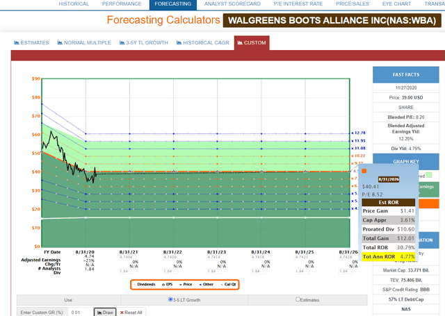Click the S&P Credit Rating BBB fact
445x316 pixels.
406,290
